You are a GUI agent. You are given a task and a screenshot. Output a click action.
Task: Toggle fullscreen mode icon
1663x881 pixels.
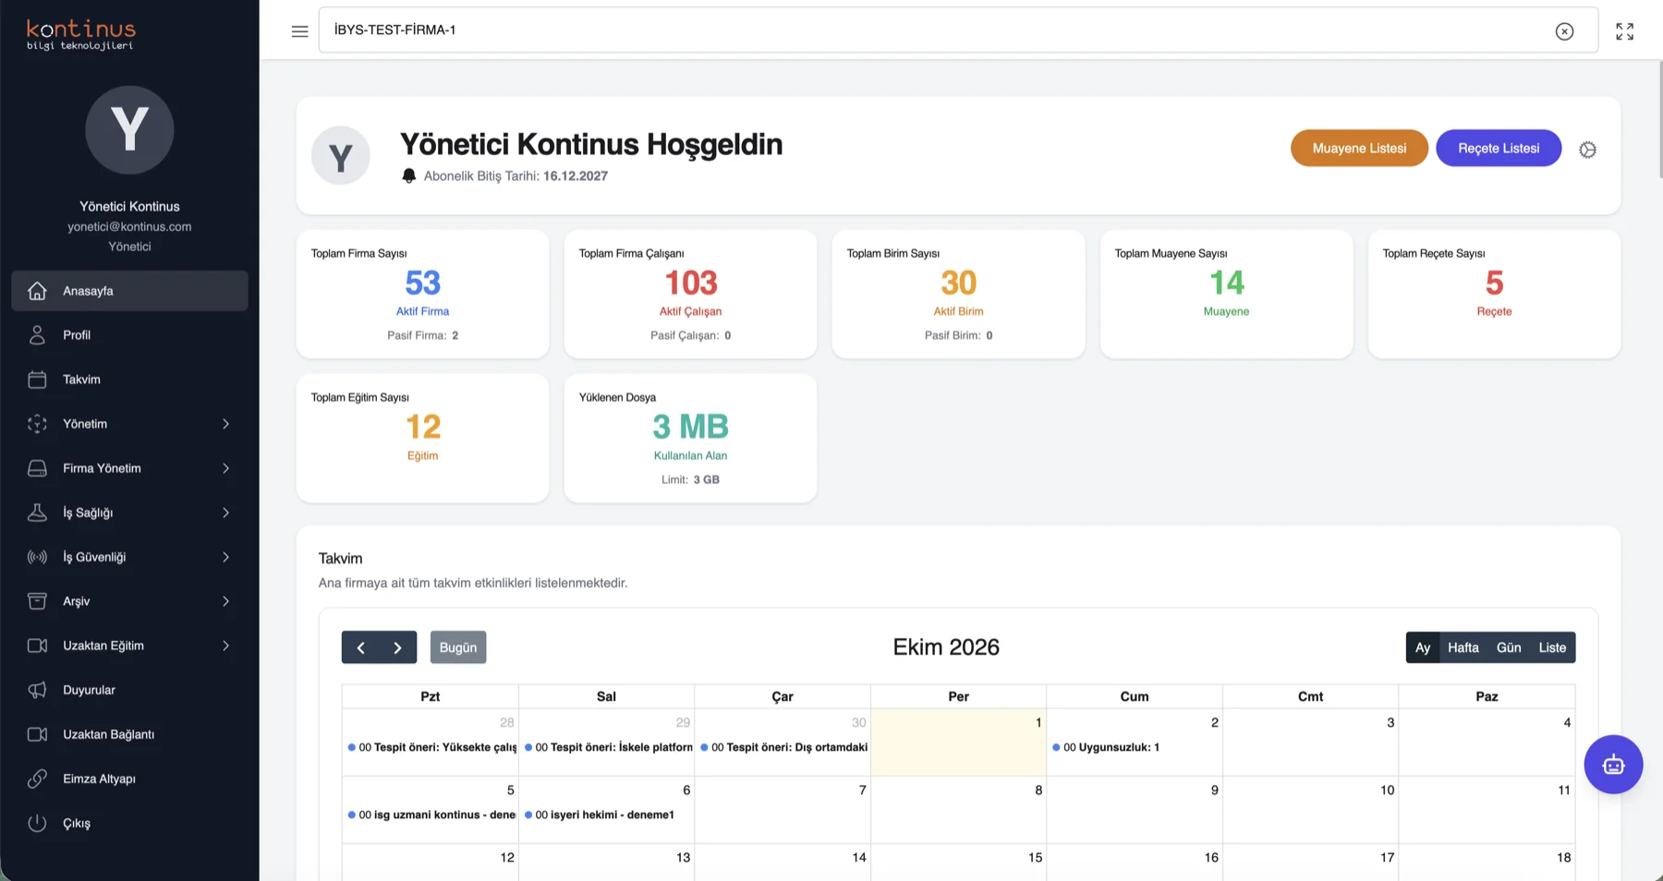[1624, 31]
